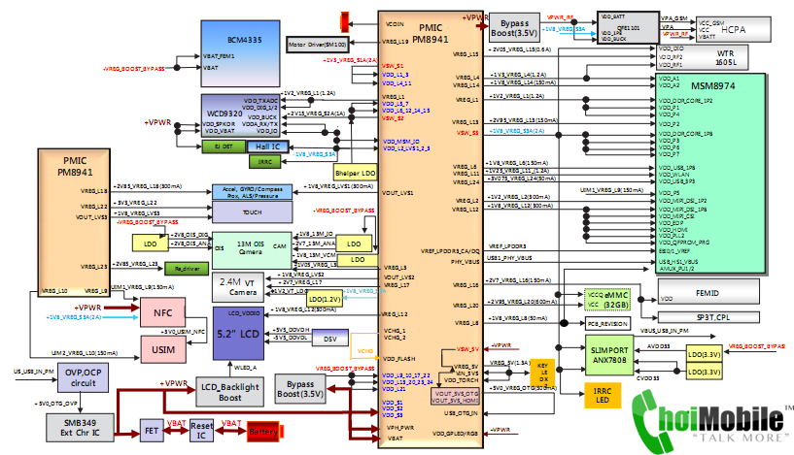The height and width of the screenshot is (455, 794).
Task: Click the SMB349 Ext Chr IC block
Action: pos(80,428)
